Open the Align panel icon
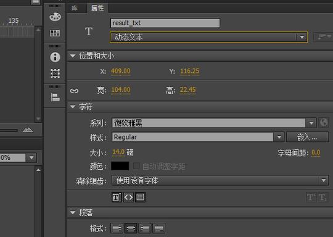This screenshot has width=333, height=237. pos(55,97)
